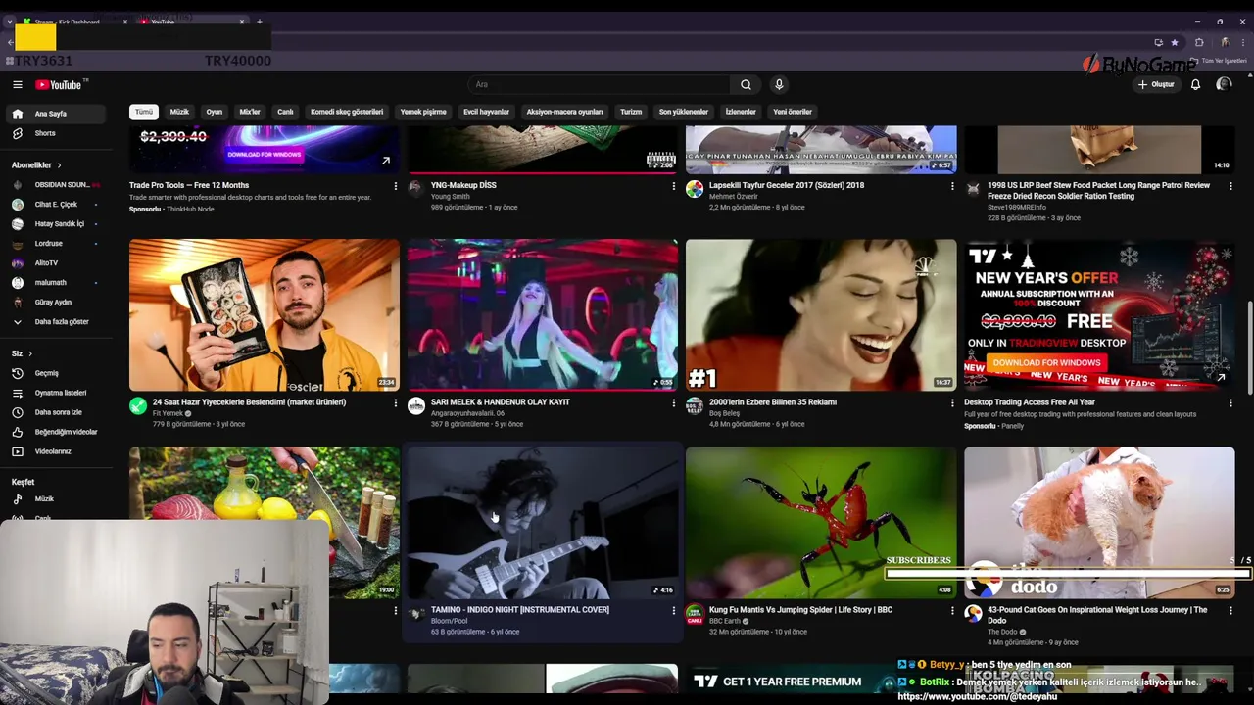
Task: Click the search magnifier button
Action: coord(746,85)
